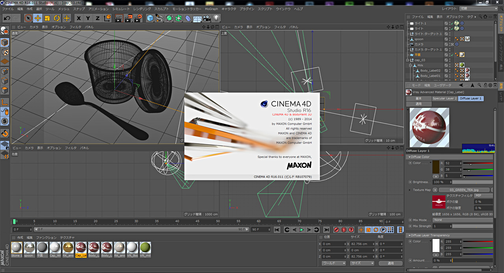Screen dimensions: 504x273
Task: Toggle position keyframe recording icon
Action: (361, 230)
